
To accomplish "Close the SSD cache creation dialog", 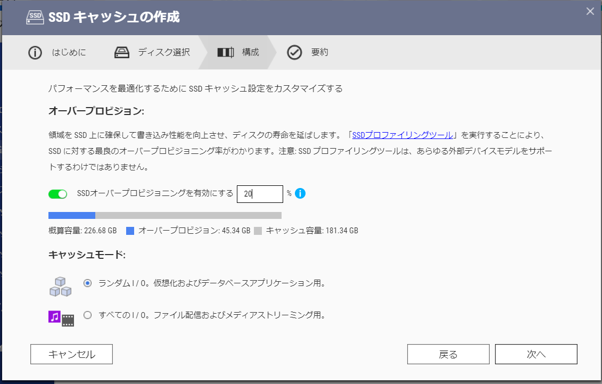I will point(590,12).
